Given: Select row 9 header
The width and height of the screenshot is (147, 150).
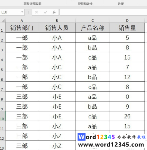Looking at the screenshot, I should [3, 106].
